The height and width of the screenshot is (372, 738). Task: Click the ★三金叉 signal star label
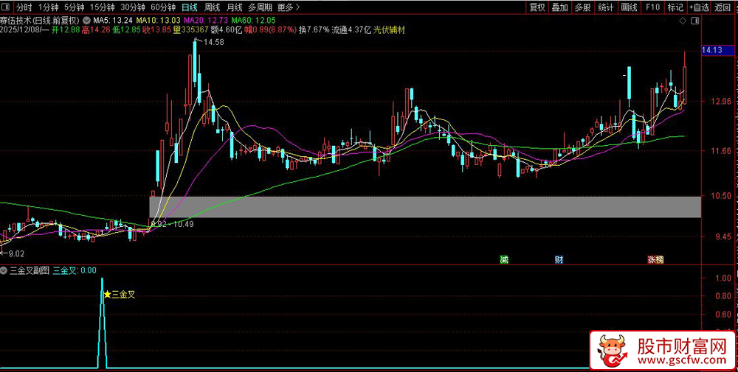119,295
